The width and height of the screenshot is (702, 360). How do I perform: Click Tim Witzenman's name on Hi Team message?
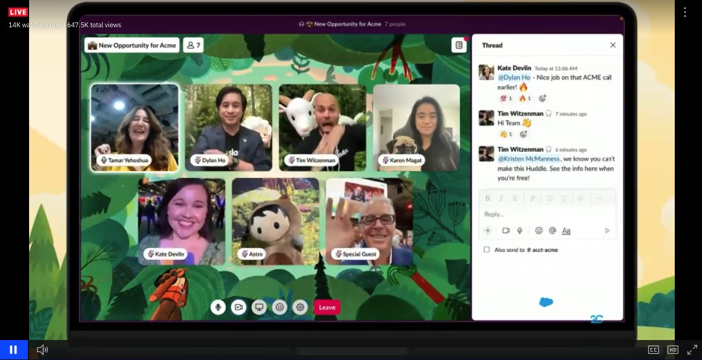coord(520,114)
